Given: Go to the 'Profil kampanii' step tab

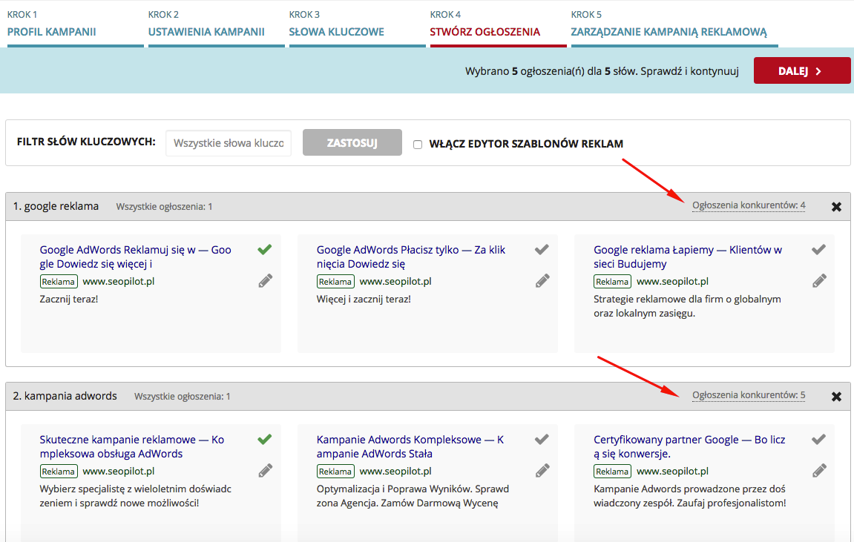Looking at the screenshot, I should [x=52, y=32].
